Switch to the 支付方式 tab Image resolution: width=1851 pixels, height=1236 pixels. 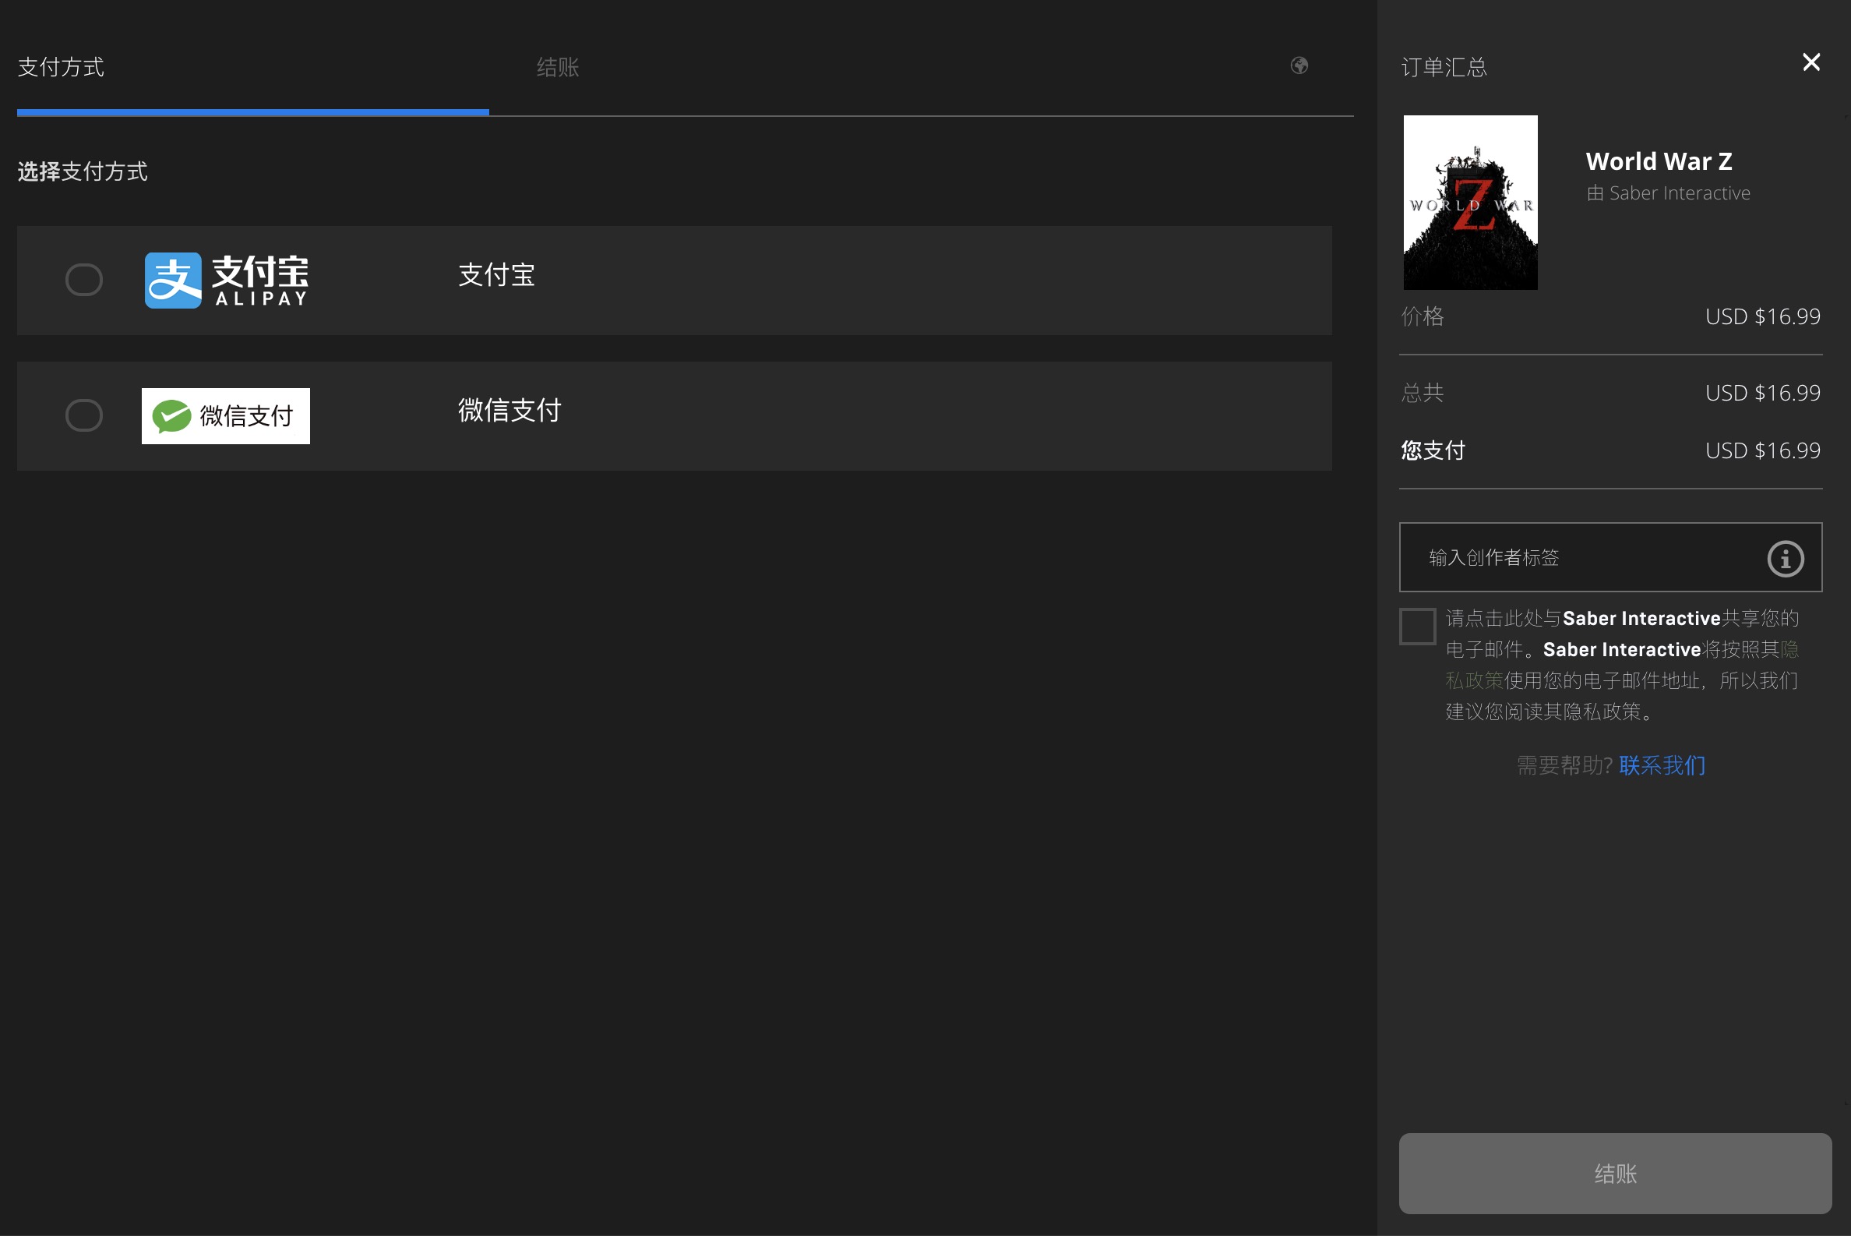[61, 67]
